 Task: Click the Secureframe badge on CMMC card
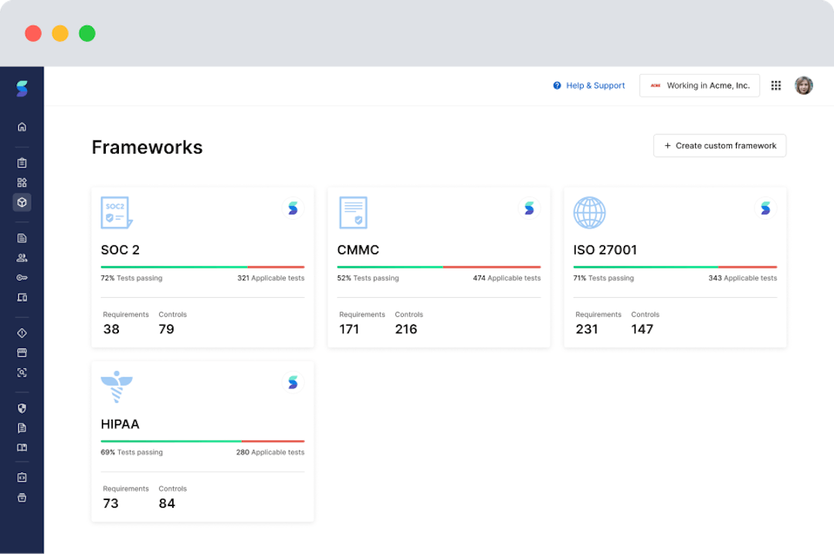pos(529,208)
